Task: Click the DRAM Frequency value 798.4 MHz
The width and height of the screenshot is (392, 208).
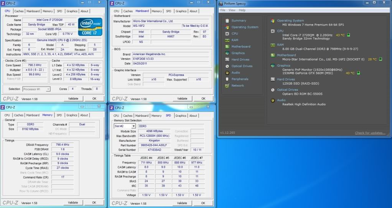Action: (63, 144)
